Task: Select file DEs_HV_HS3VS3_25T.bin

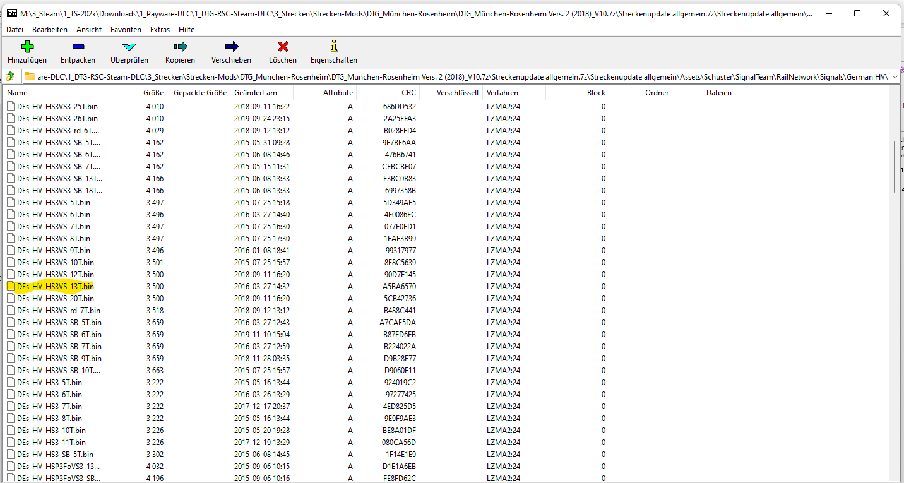Action: tap(57, 107)
